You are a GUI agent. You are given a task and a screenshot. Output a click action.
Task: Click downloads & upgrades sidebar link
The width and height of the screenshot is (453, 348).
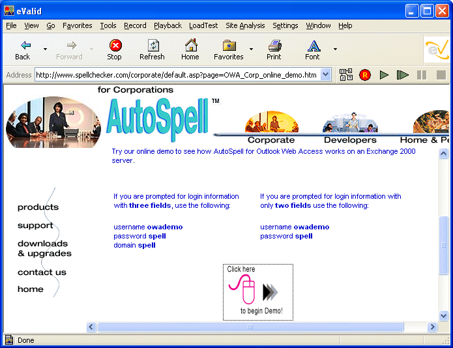(x=44, y=248)
